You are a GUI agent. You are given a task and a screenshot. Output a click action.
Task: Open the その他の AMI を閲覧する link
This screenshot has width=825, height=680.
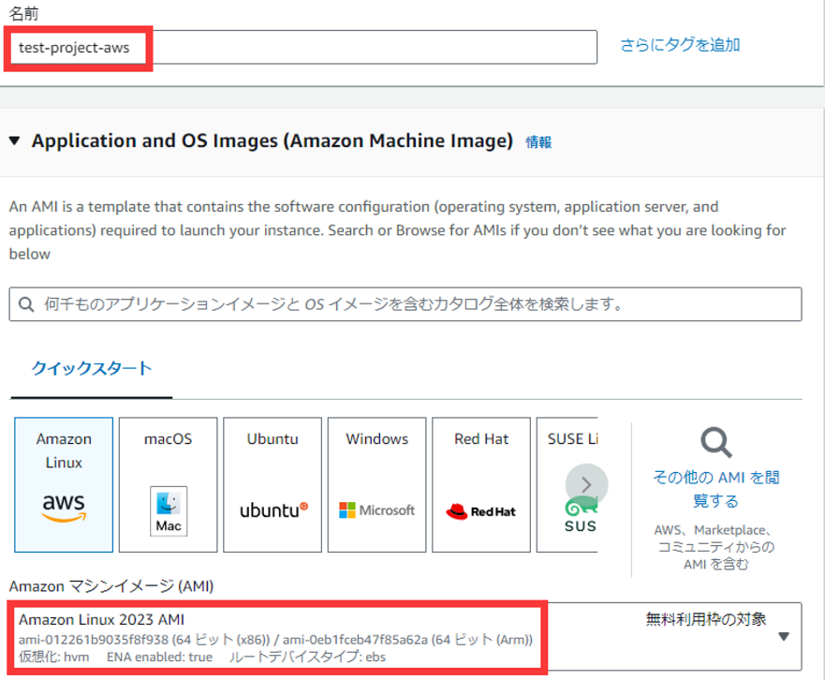coord(716,489)
